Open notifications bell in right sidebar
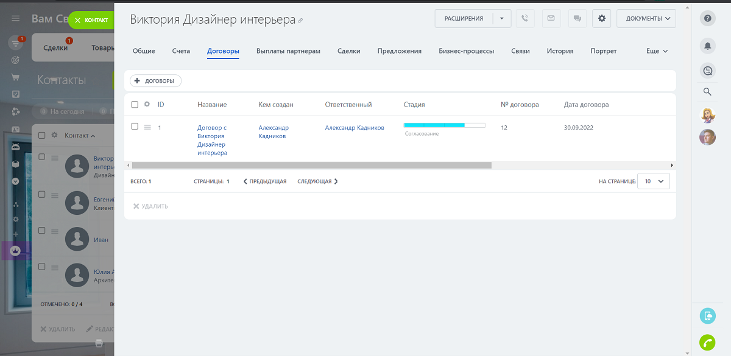 click(x=707, y=46)
